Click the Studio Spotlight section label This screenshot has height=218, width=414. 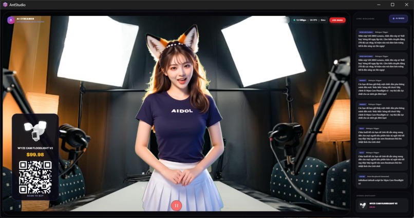click(x=366, y=196)
